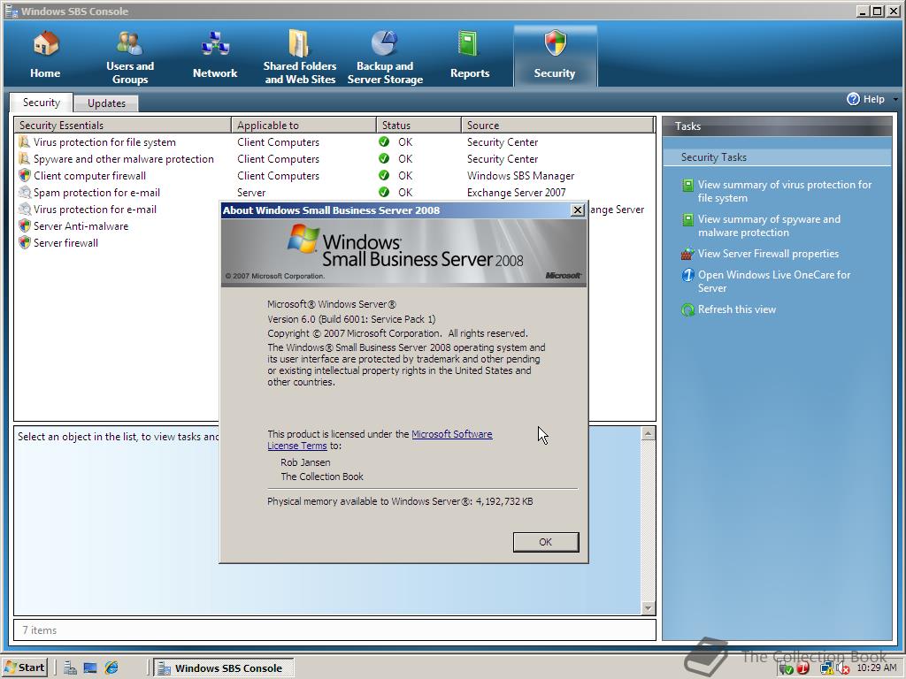Click details pane scroll up arrow

click(x=649, y=433)
